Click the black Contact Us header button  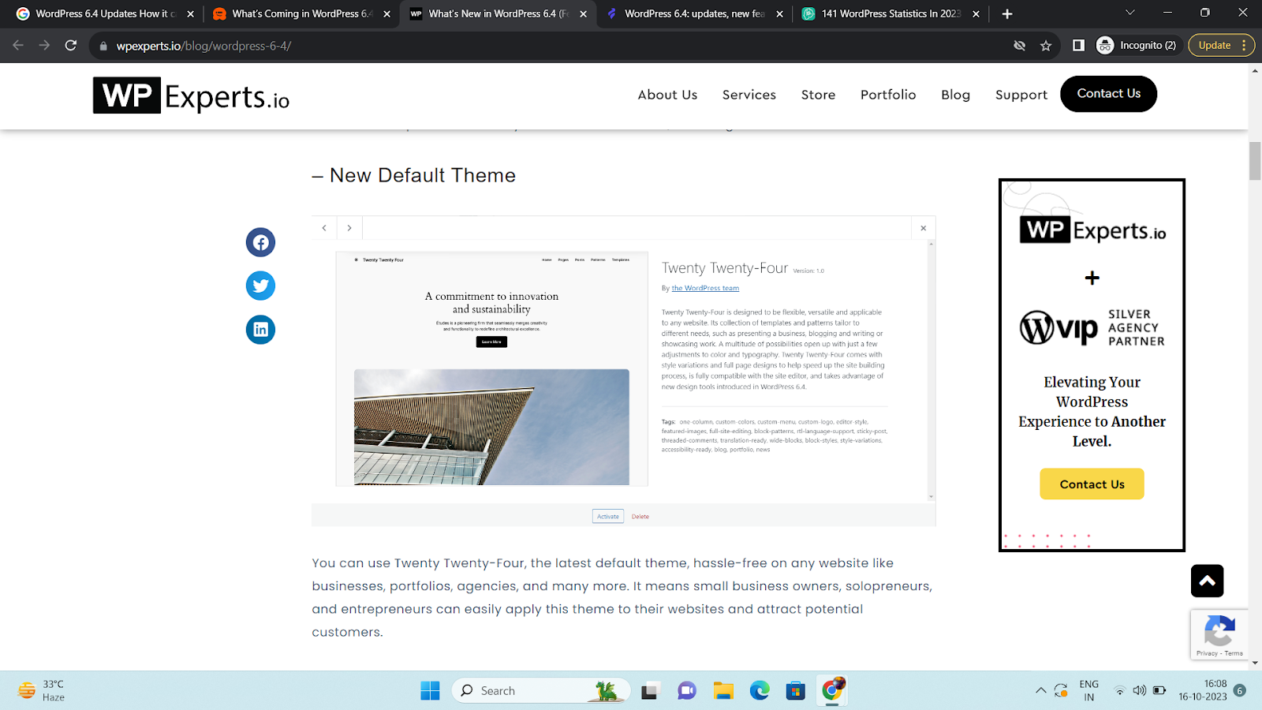[1108, 94]
